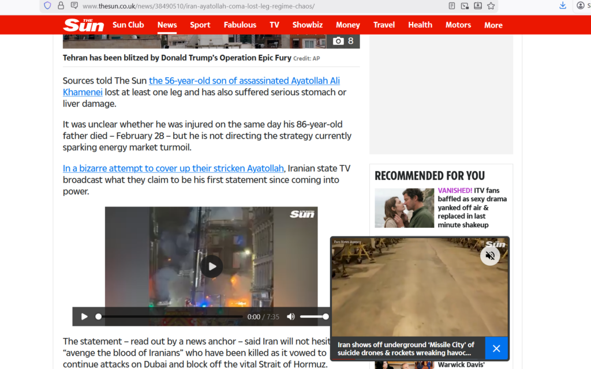Click the tracking protection shield icon
The height and width of the screenshot is (369, 591).
coord(48,6)
